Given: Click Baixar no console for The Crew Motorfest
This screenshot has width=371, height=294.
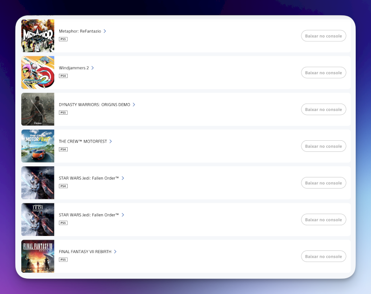Looking at the screenshot, I should click(x=323, y=146).
